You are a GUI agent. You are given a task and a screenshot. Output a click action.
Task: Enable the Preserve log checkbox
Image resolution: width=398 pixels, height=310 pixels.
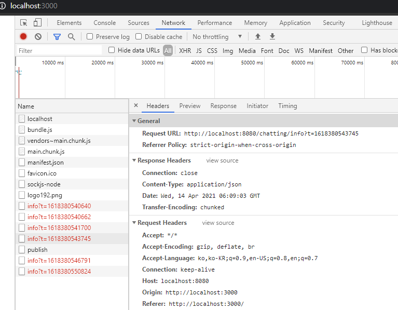pyautogui.click(x=90, y=36)
